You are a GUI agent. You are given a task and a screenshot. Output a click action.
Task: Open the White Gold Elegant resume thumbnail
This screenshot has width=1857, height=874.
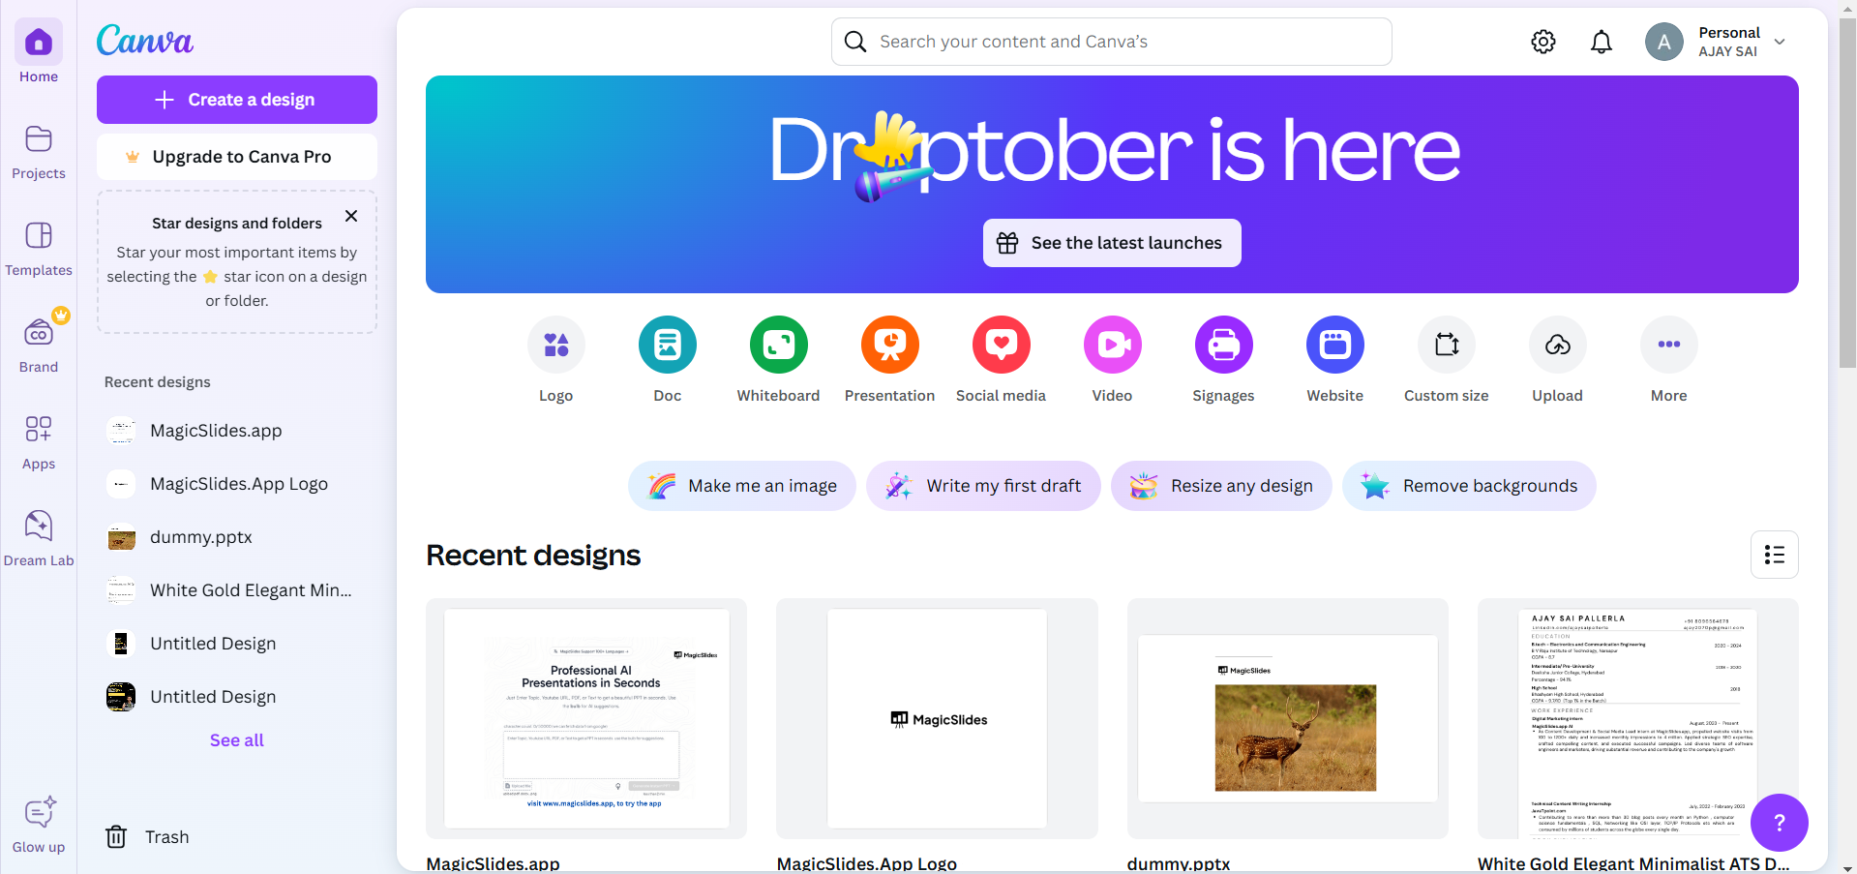click(x=1638, y=718)
